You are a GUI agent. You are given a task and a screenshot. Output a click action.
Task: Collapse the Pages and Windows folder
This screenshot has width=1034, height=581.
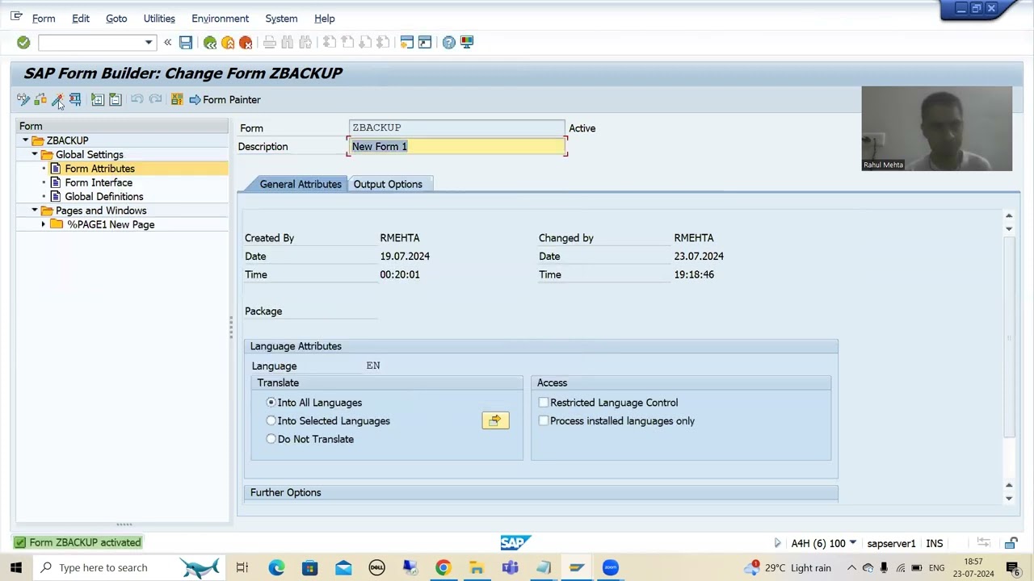(x=35, y=211)
